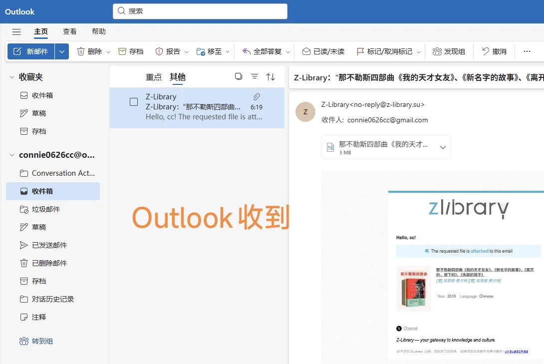Viewport: 544px width, 364px height.
Task: Change sort order with arrows icon
Action: coord(271,77)
